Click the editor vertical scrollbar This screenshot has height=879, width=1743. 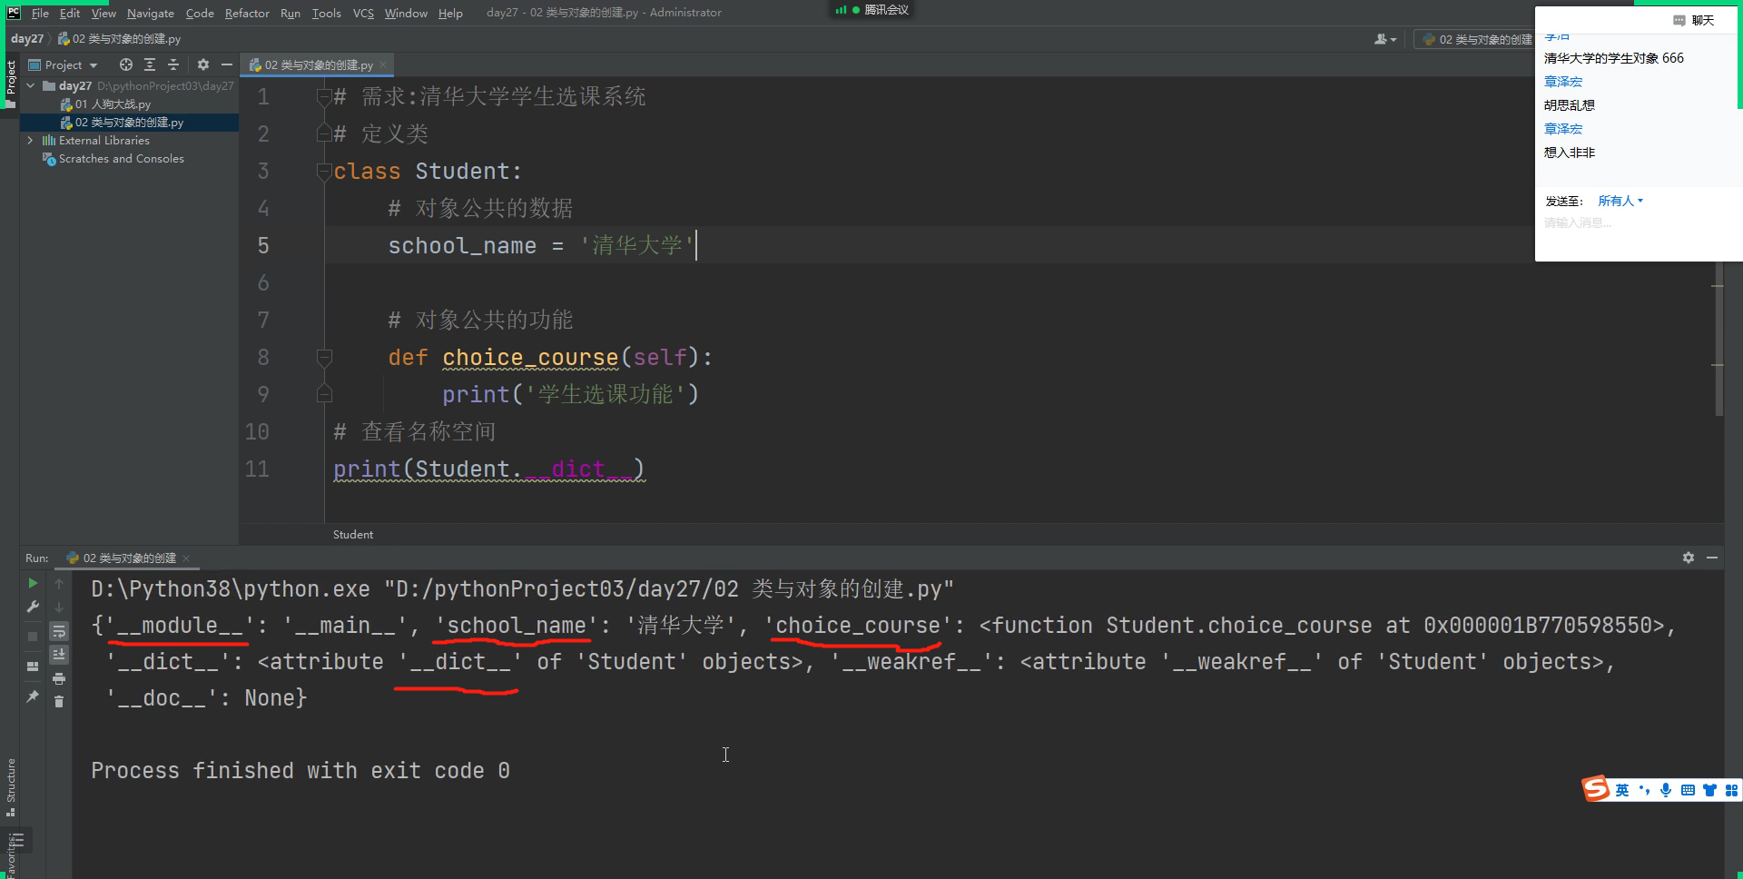(1718, 338)
